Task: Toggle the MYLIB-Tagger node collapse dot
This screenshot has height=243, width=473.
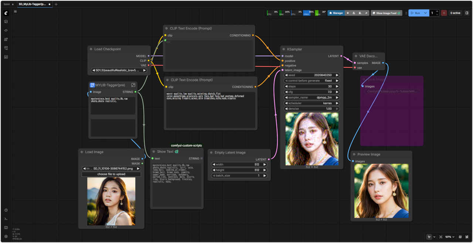Action: coord(92,85)
